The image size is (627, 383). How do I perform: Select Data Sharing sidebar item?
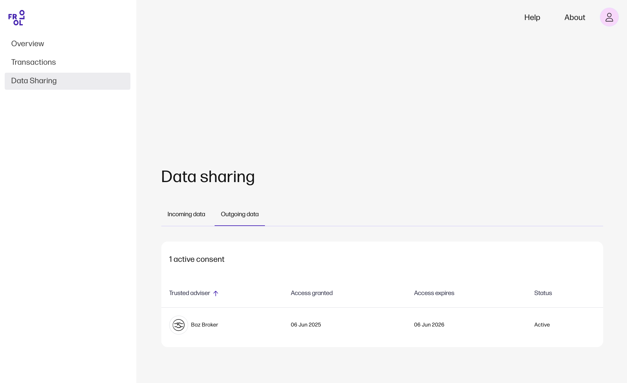pos(67,81)
